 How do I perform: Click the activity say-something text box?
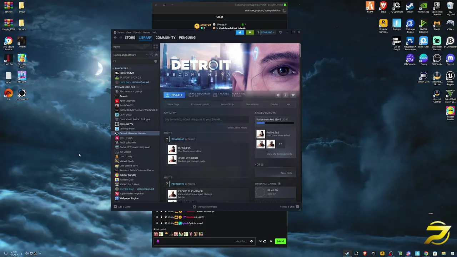point(206,119)
